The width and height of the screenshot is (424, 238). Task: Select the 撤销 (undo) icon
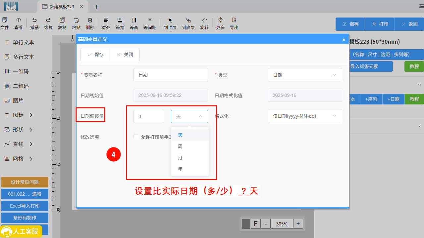coord(34,23)
